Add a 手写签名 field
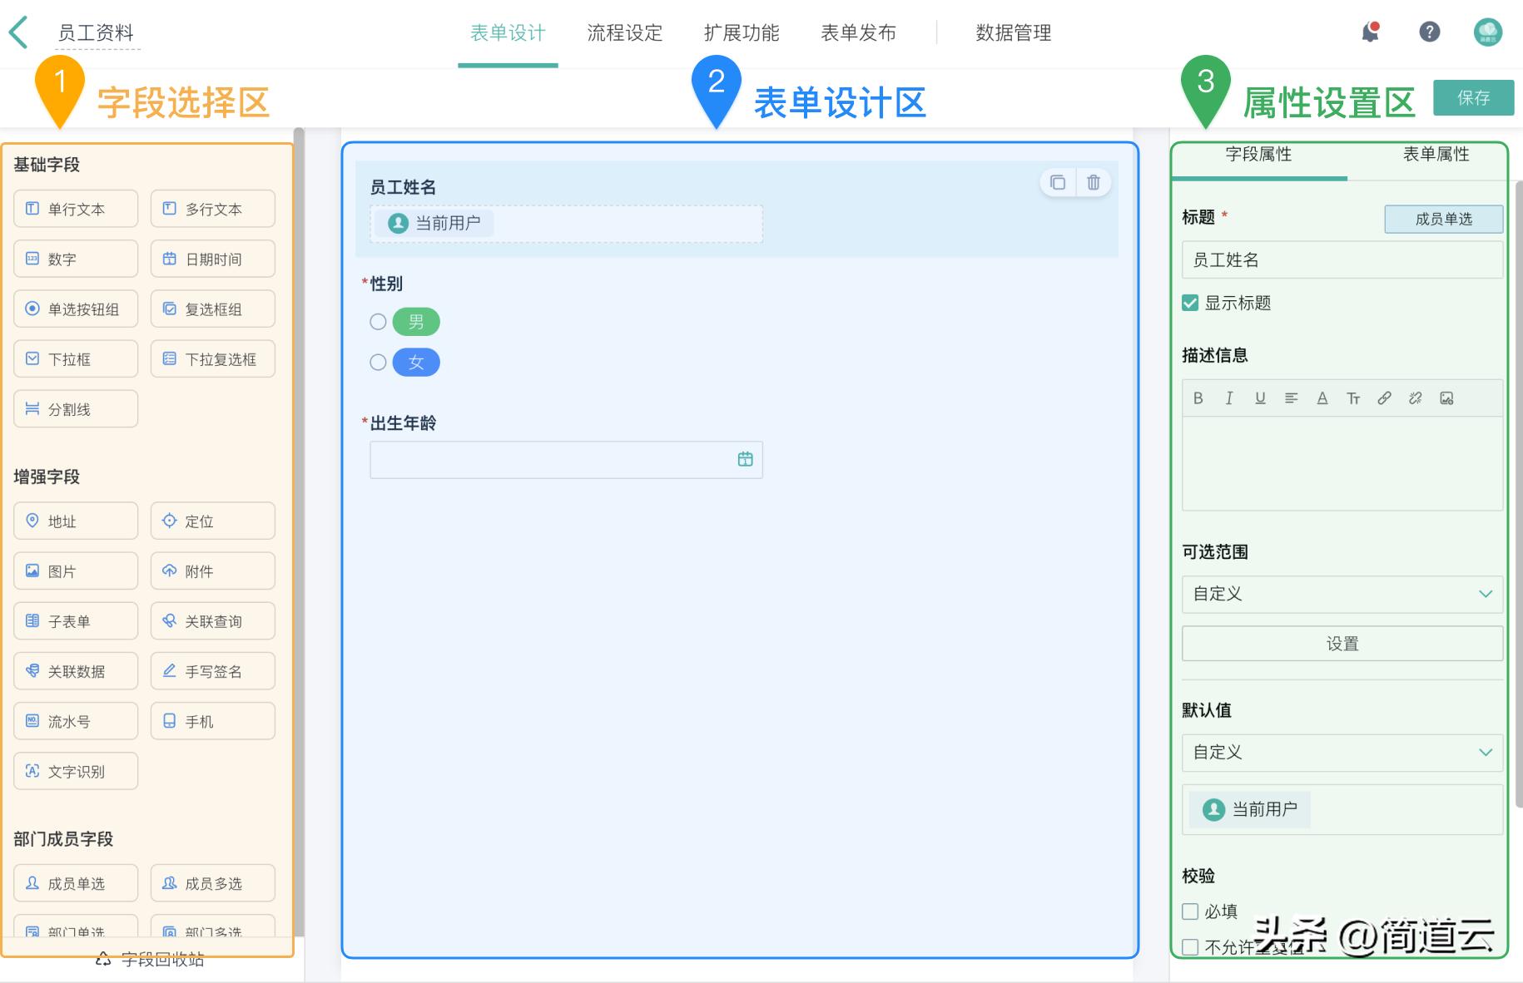The height and width of the screenshot is (983, 1523). [212, 671]
